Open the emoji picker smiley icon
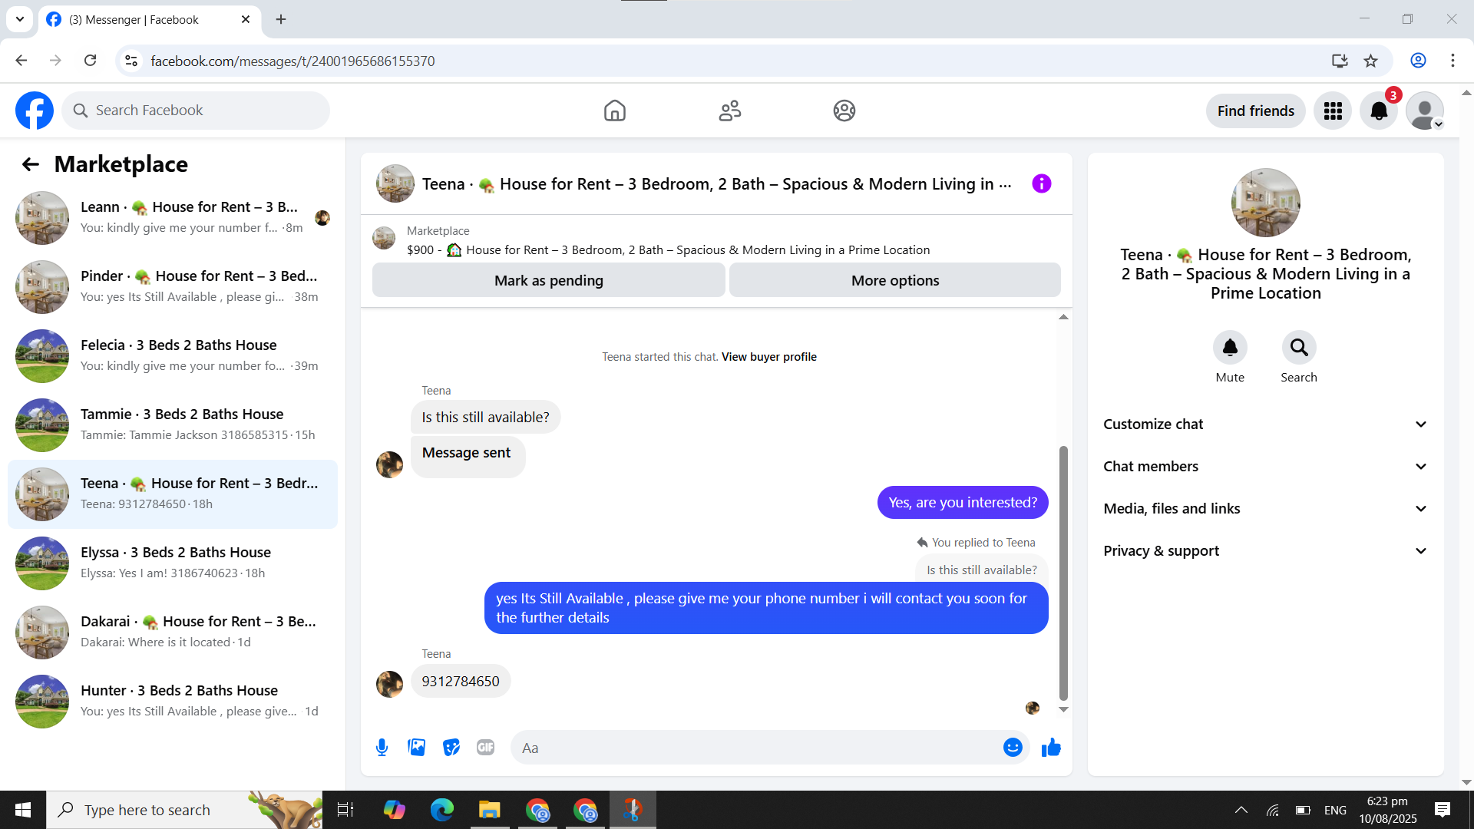Viewport: 1474px width, 829px height. tap(1013, 748)
